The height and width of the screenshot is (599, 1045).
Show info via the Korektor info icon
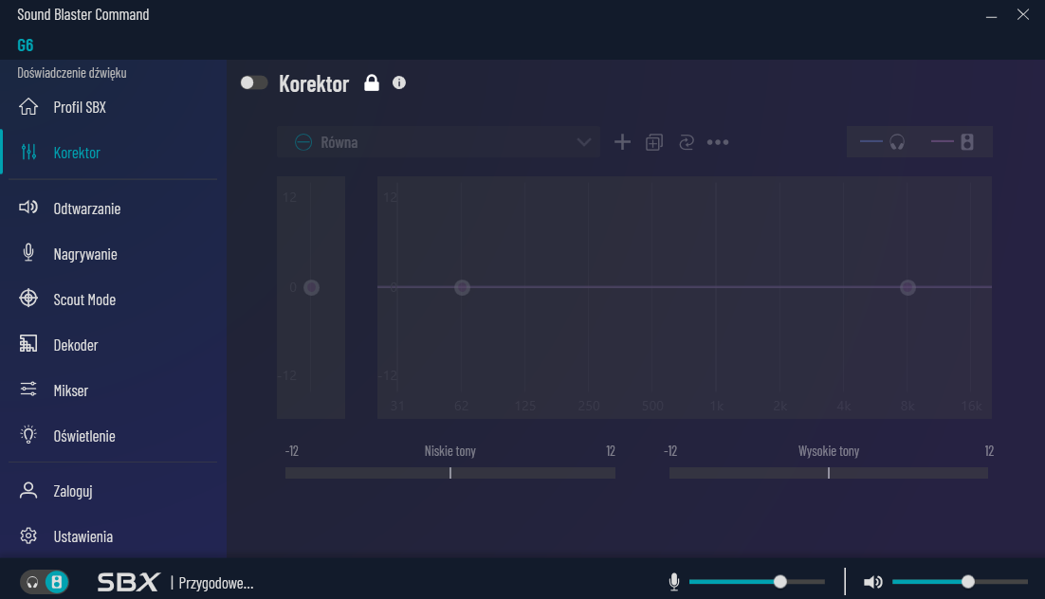[398, 82]
